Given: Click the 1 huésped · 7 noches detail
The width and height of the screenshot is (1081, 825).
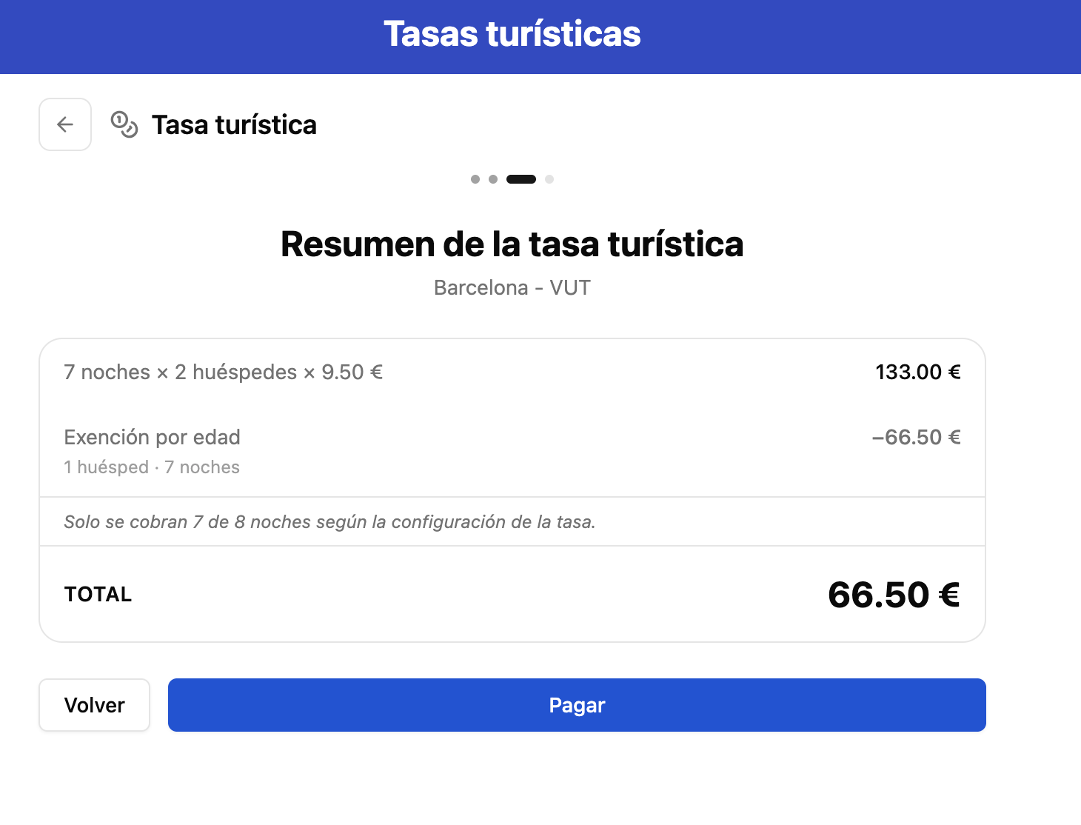Looking at the screenshot, I should click(x=151, y=467).
